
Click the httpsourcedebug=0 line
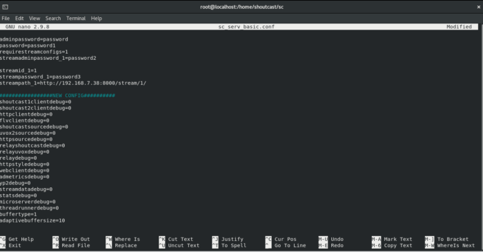pos(26,139)
